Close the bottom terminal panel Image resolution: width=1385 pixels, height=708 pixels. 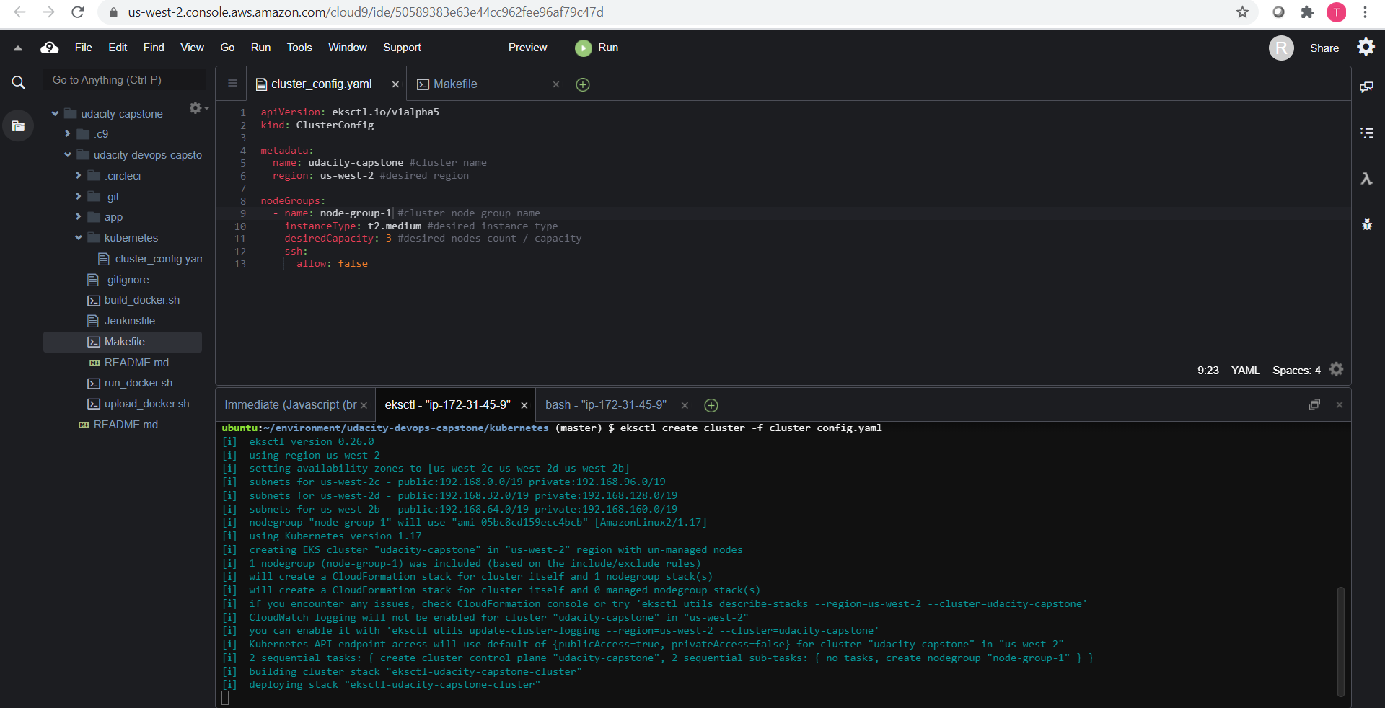pos(1339,404)
